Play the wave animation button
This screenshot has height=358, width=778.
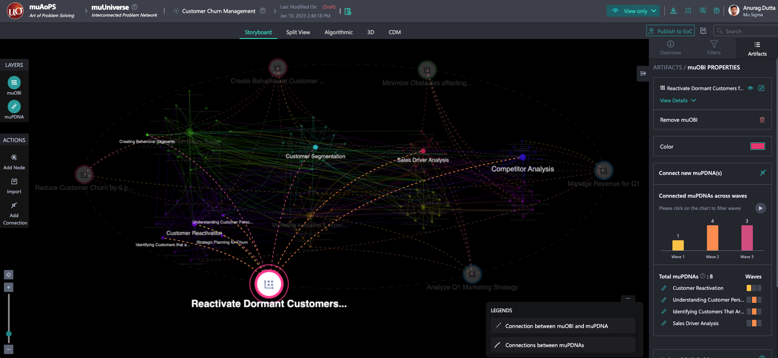point(761,208)
